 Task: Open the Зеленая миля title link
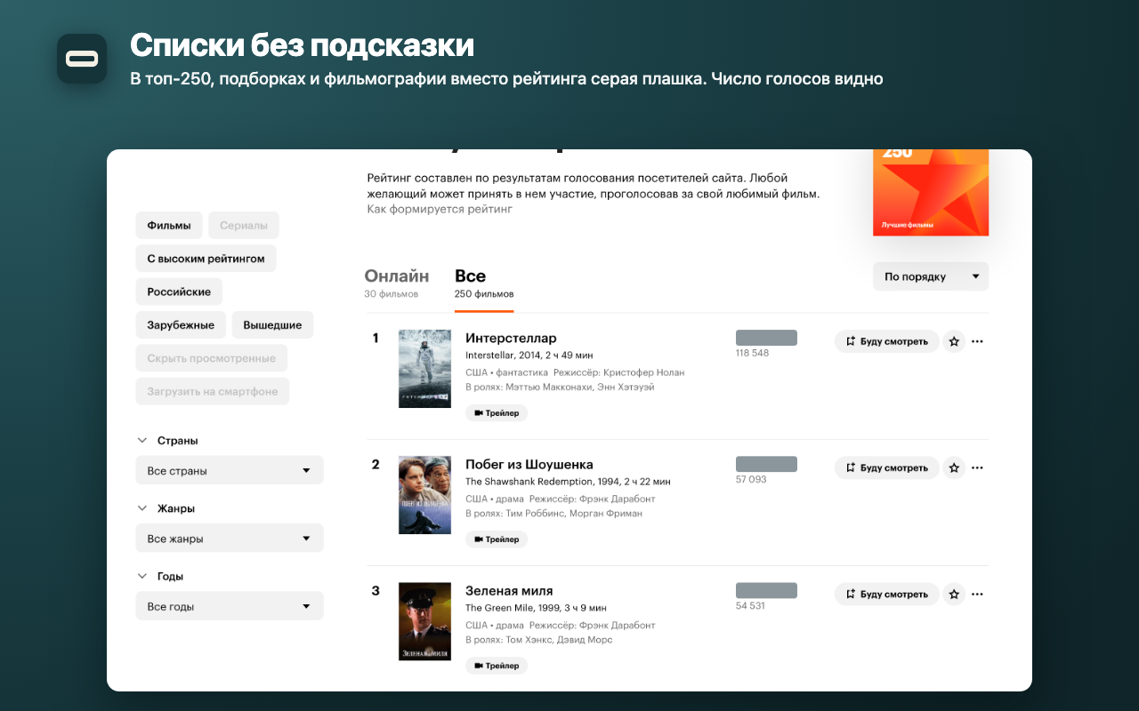point(509,590)
